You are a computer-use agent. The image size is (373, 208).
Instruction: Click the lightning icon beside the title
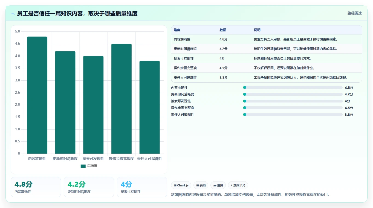click(13, 13)
